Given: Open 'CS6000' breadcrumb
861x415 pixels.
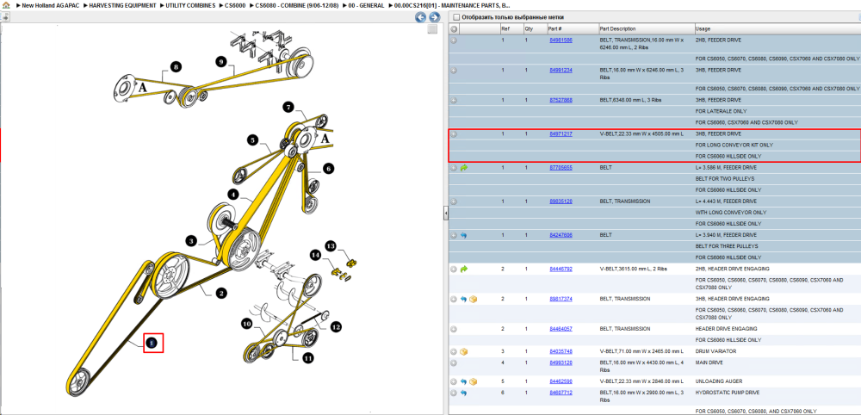Looking at the screenshot, I should click(235, 5).
